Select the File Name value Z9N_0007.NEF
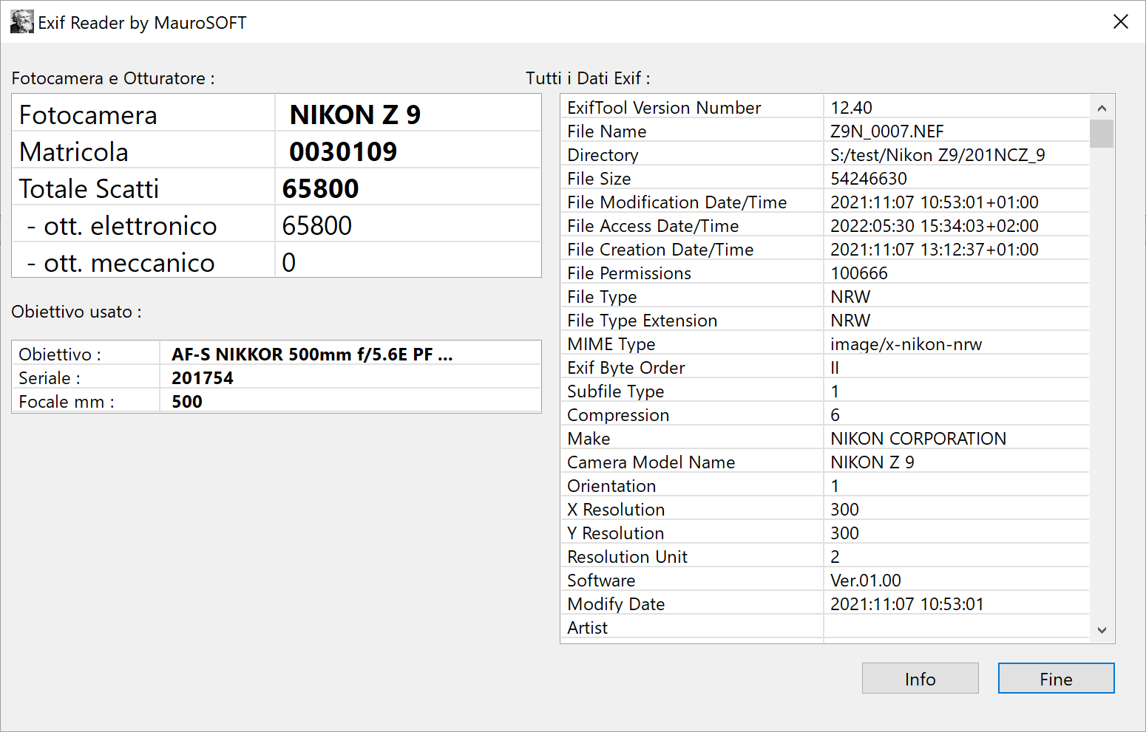Screen dimensions: 1146x732 tap(887, 131)
